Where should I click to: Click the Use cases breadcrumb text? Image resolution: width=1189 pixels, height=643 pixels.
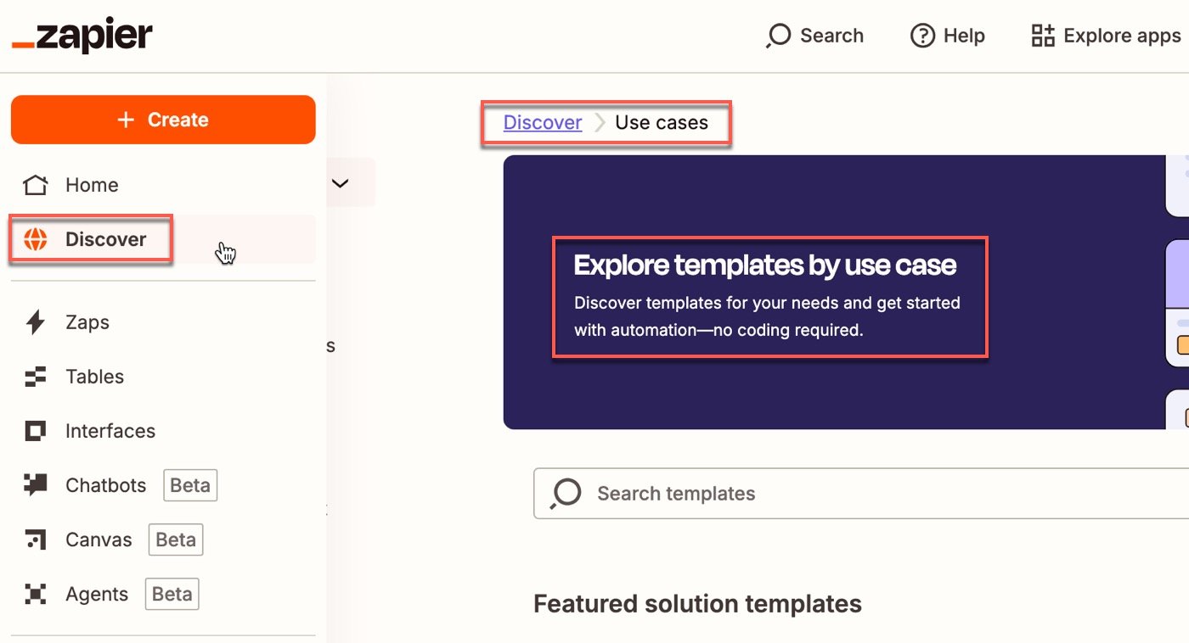662,122
